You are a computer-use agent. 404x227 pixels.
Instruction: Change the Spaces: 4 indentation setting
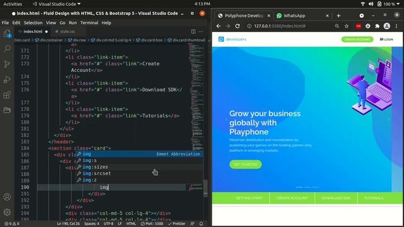pos(92,224)
